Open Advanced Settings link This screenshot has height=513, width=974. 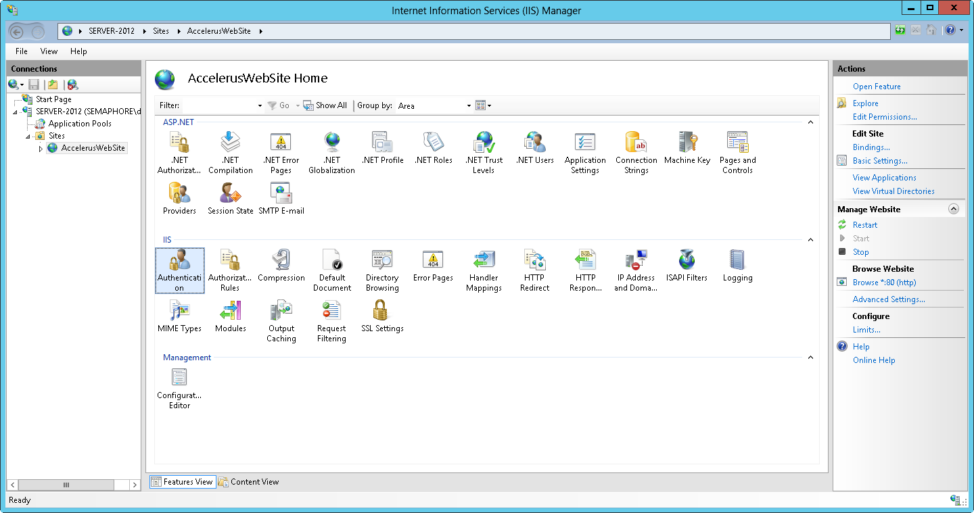[x=889, y=299]
